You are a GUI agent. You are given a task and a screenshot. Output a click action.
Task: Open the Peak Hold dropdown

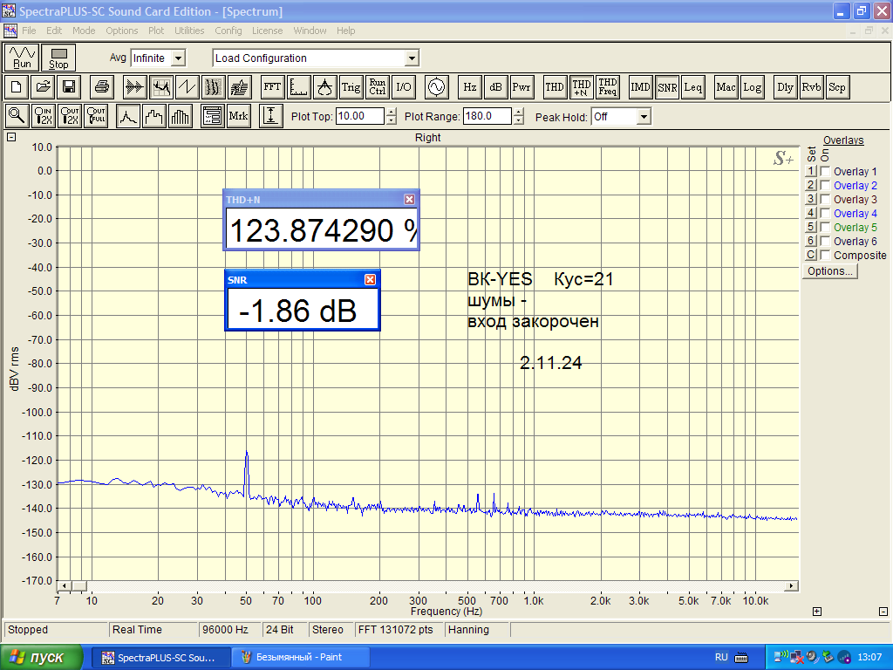click(644, 117)
